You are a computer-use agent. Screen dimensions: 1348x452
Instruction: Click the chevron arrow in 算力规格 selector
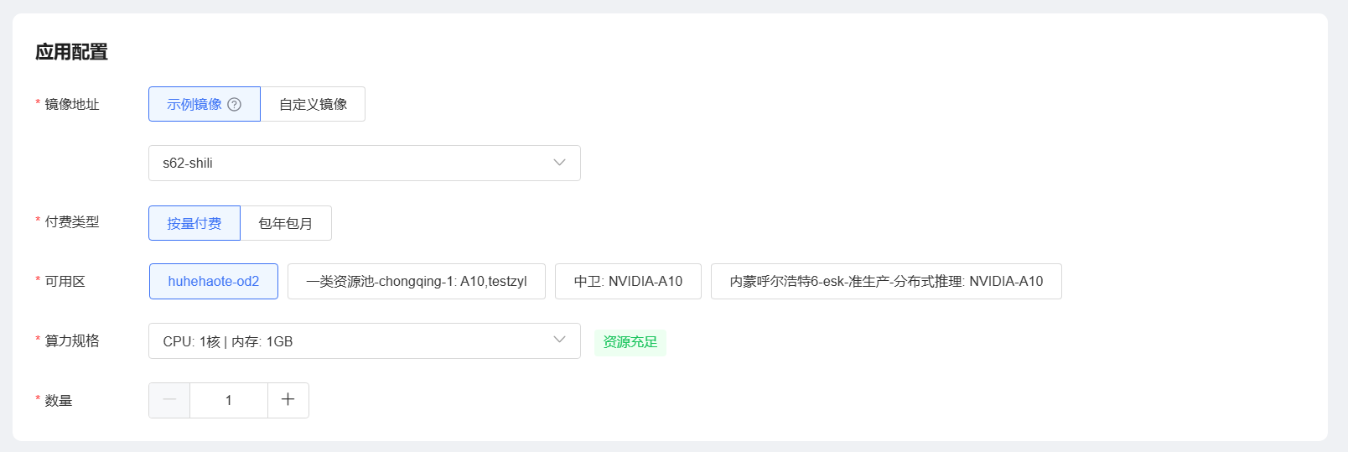[559, 340]
